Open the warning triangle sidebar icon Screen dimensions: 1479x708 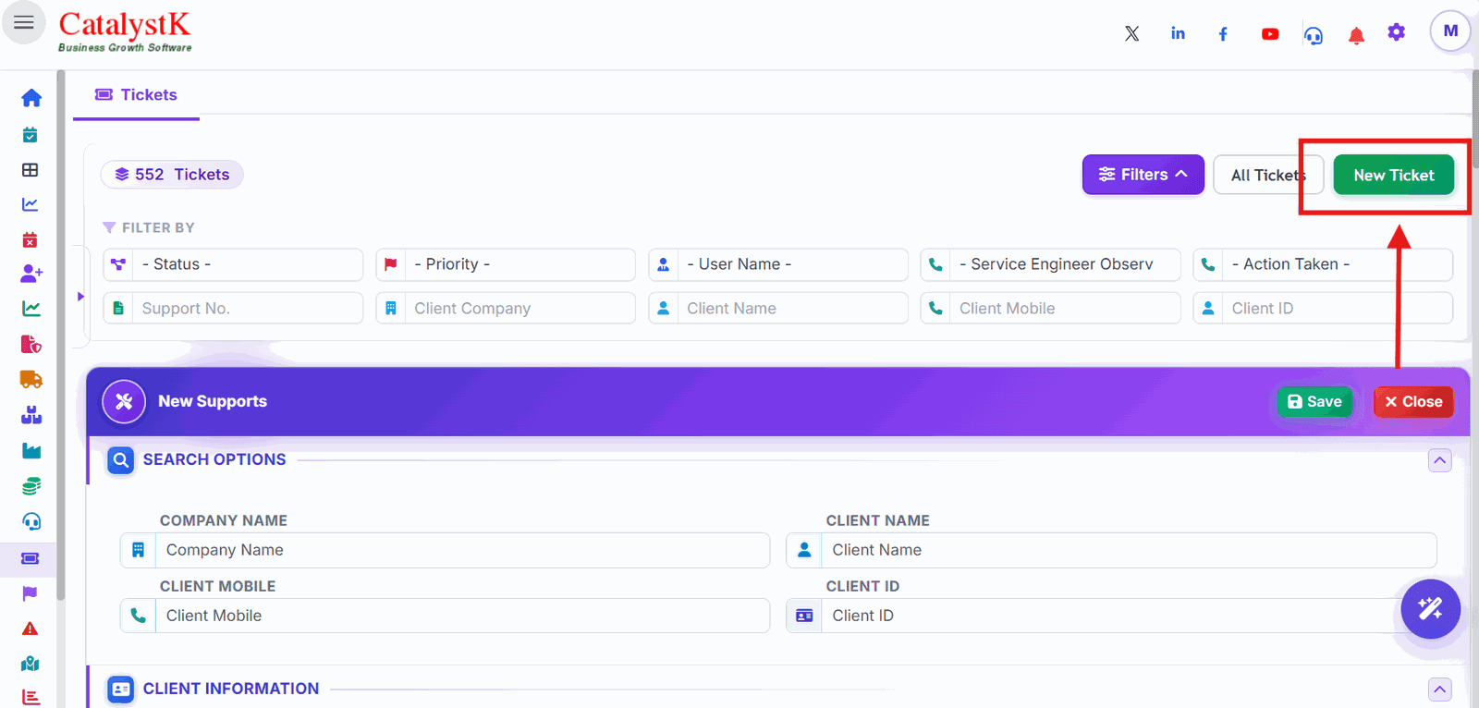click(x=31, y=629)
